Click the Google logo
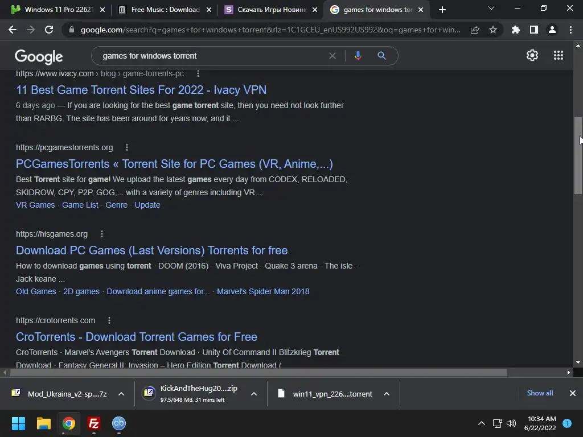583x437 pixels. tap(39, 56)
